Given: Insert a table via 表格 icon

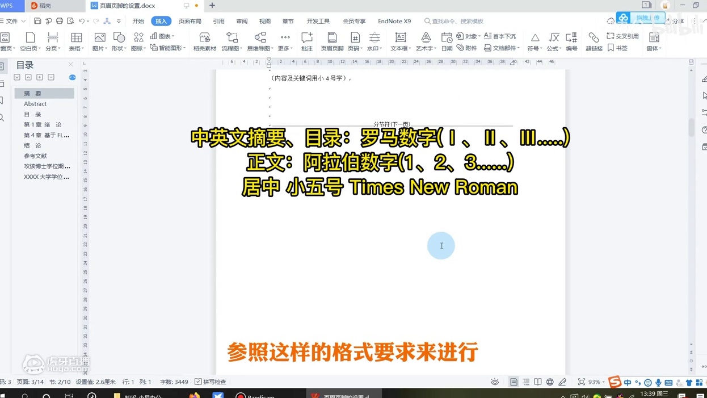Looking at the screenshot, I should (76, 41).
